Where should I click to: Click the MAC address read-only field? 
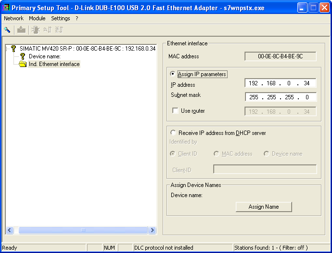tap(281, 56)
